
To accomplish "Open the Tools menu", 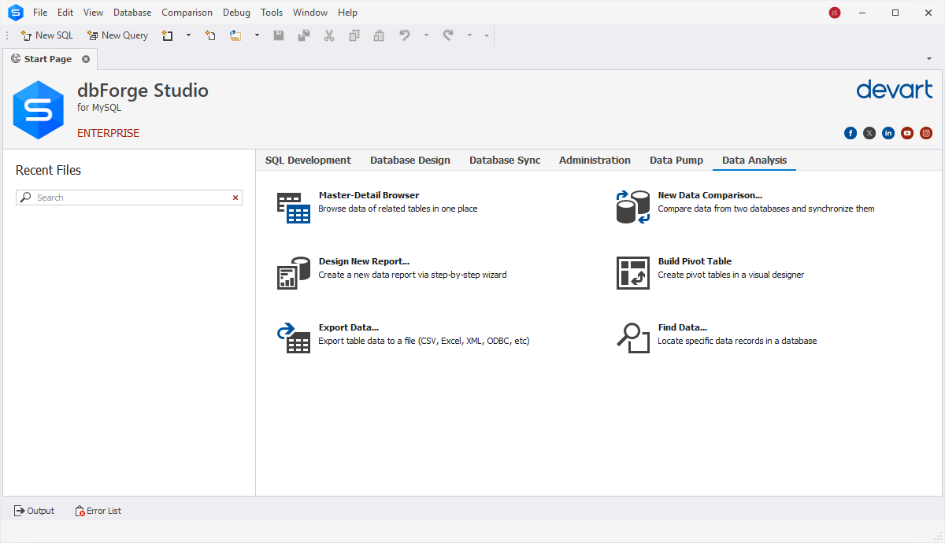I will click(272, 13).
